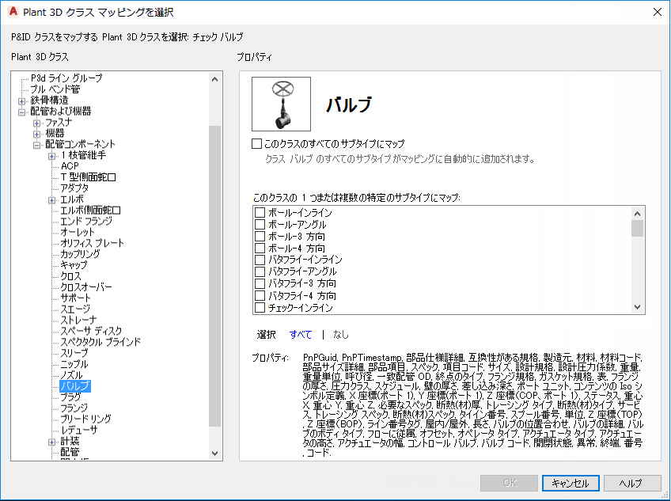Select レデューサ in the class tree

point(79,430)
